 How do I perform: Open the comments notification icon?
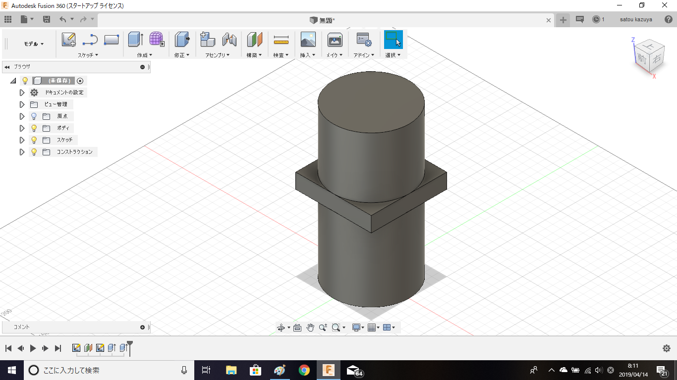[579, 19]
